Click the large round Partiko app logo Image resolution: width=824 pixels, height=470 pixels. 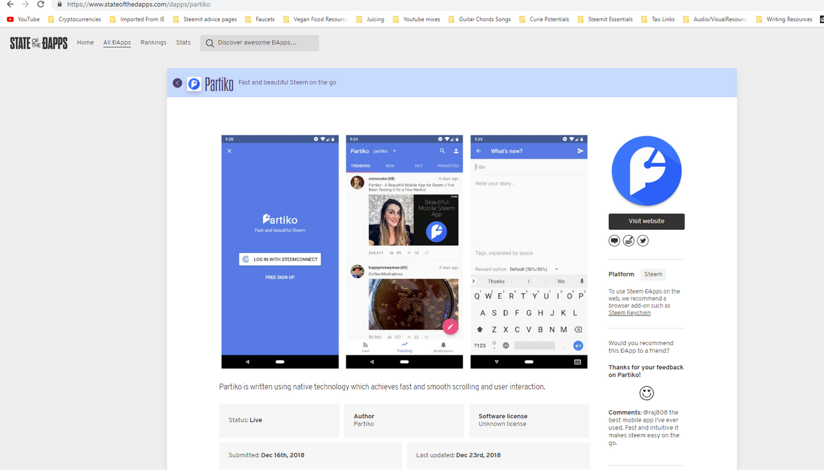[x=646, y=171]
